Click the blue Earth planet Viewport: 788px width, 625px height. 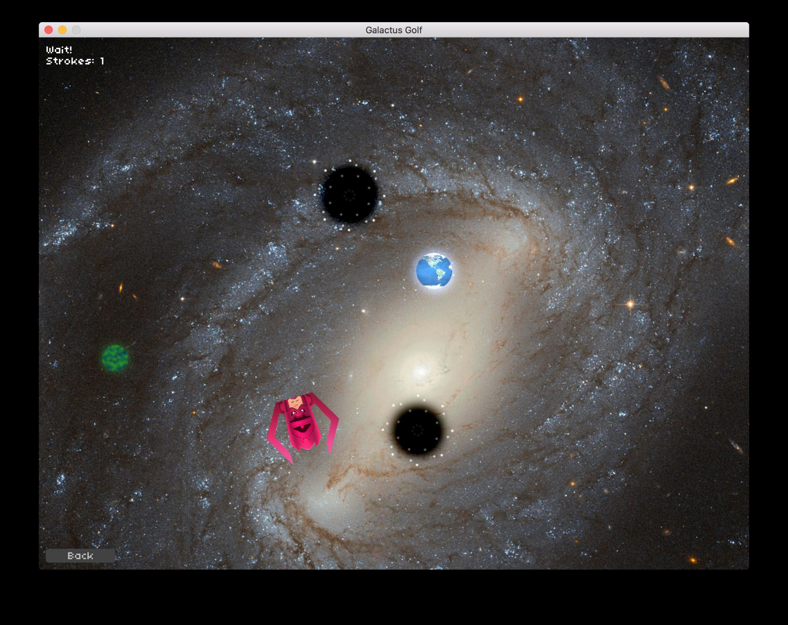point(434,271)
